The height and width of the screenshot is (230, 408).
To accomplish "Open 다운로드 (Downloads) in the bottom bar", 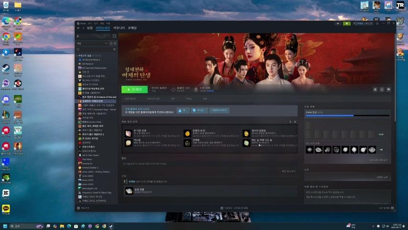I will click(234, 208).
